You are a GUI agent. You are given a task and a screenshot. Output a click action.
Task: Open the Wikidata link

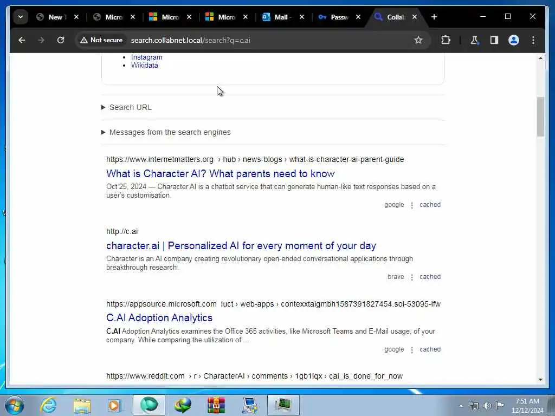[144, 65]
